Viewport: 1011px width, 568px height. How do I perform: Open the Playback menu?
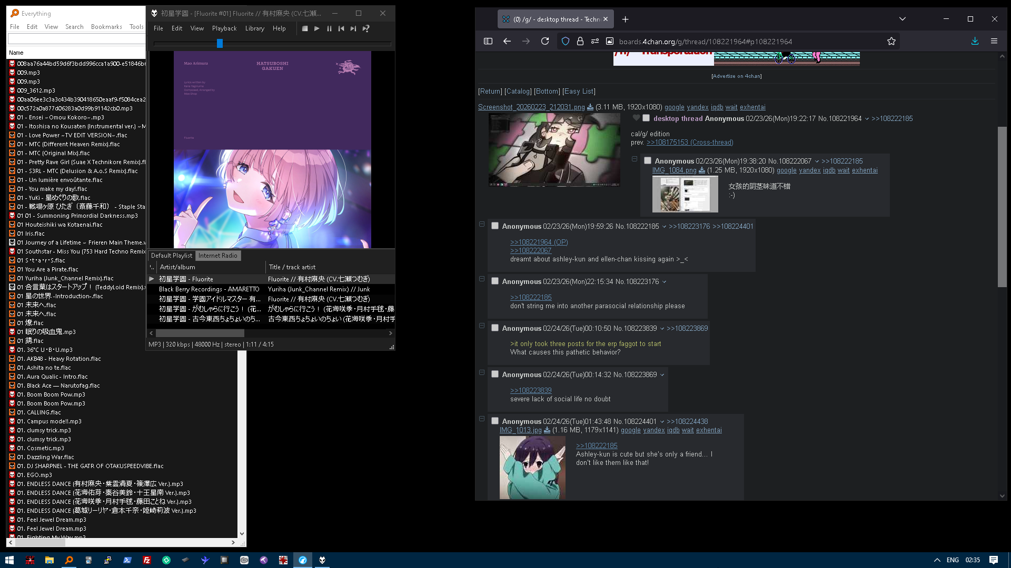[x=224, y=28]
